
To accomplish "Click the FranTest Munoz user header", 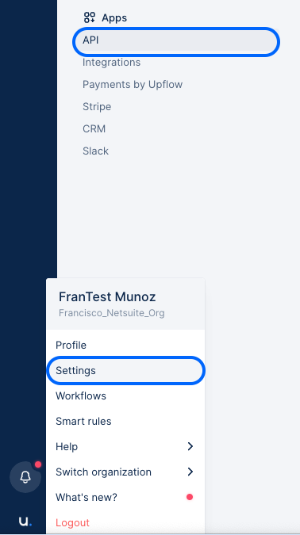I will [125, 304].
